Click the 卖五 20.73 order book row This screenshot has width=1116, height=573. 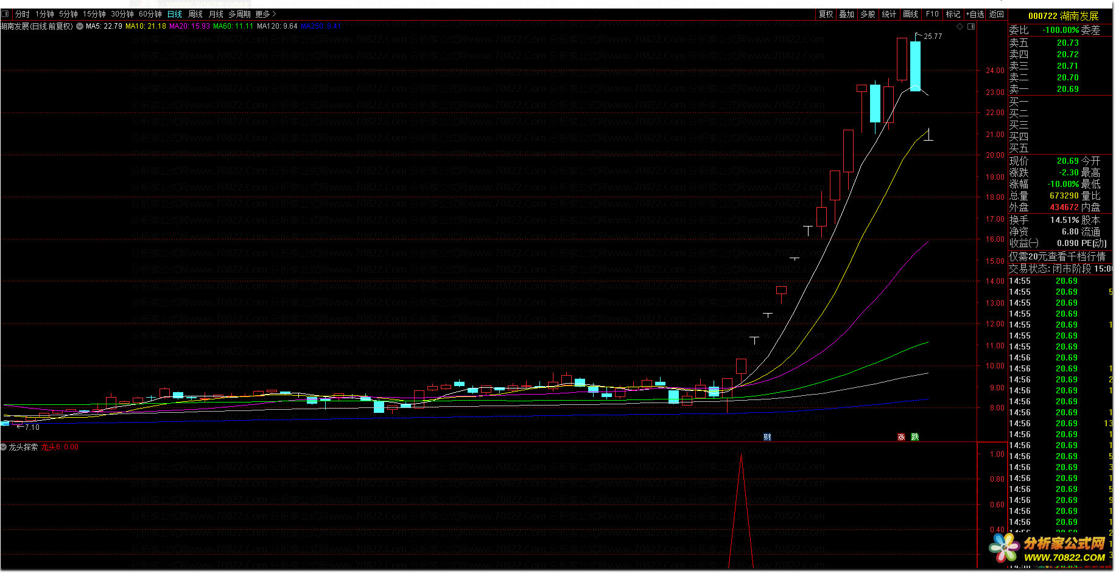(1061, 43)
